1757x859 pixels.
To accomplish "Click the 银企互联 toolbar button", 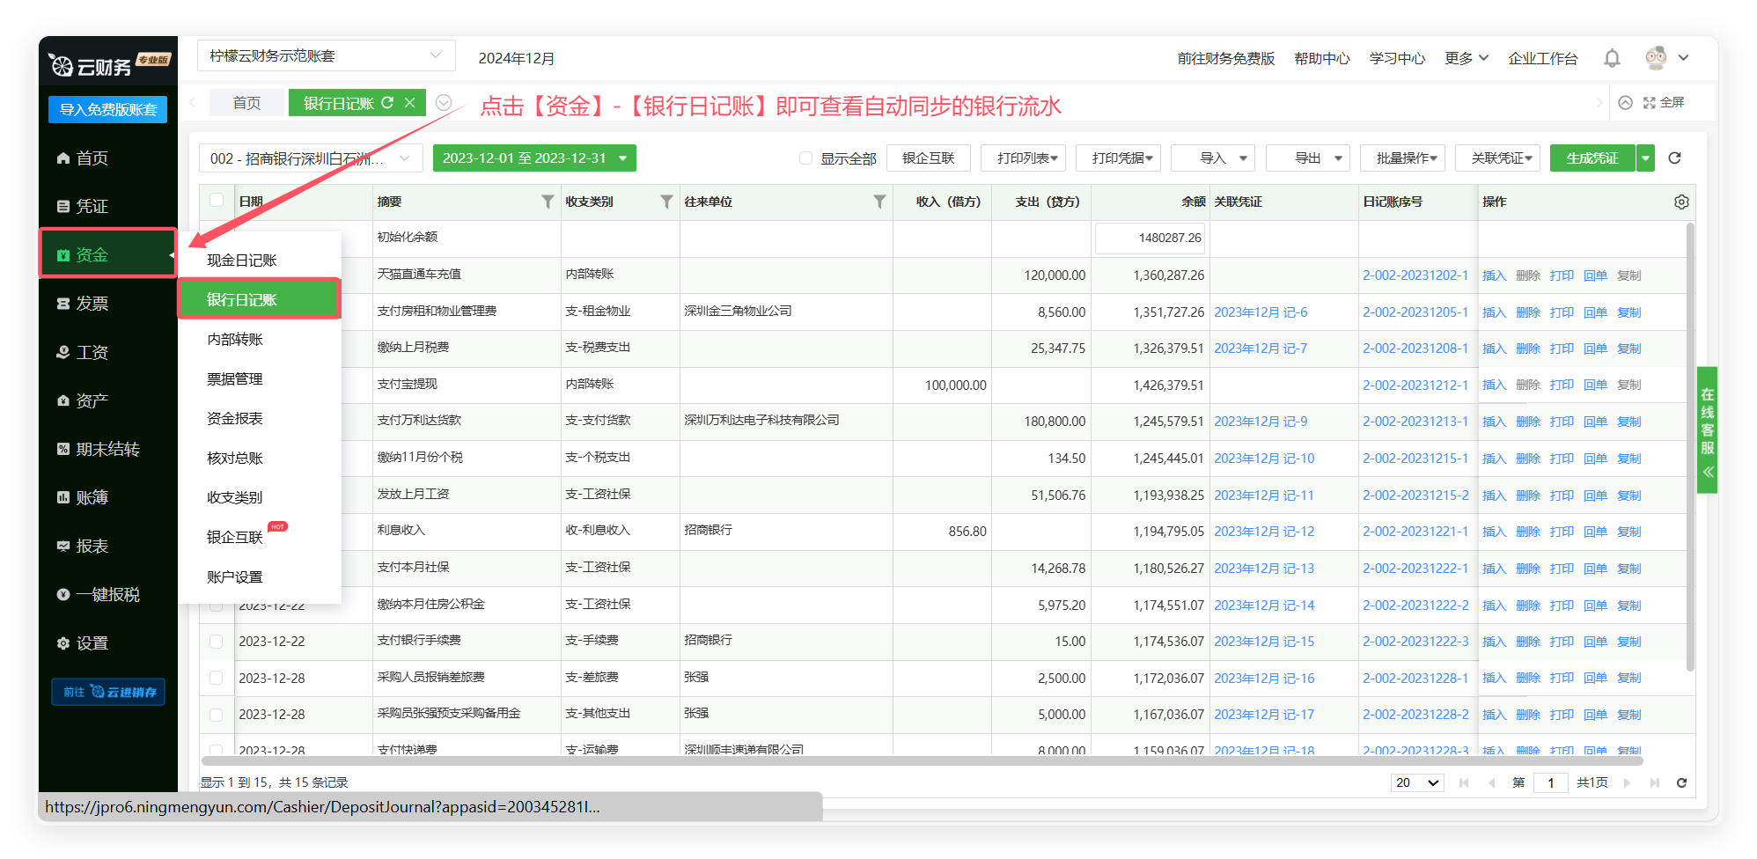I will (928, 158).
